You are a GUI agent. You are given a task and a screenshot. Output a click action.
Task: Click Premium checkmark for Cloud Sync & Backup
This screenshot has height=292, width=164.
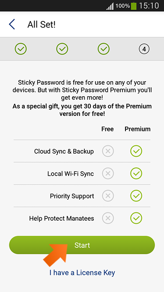[136, 151]
